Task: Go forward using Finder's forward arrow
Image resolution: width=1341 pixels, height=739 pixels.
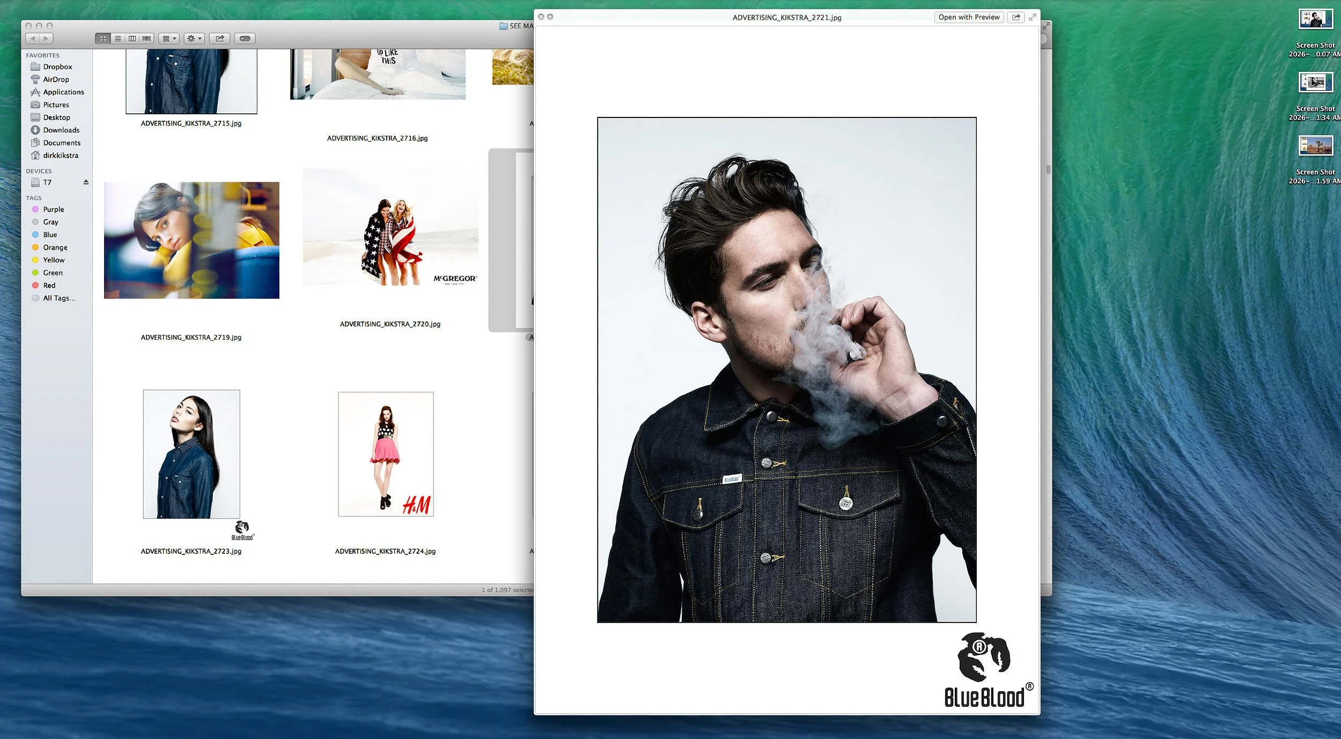Action: click(x=47, y=39)
